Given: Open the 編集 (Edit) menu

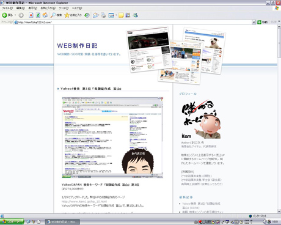Looking at the screenshot, I should 21,8.
